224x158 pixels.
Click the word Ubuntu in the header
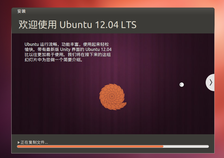pyautogui.click(x=76, y=25)
